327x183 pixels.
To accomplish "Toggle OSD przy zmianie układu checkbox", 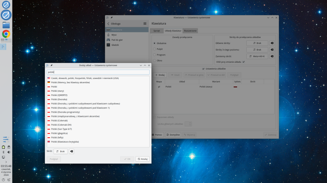I will pyautogui.click(x=243, y=62).
